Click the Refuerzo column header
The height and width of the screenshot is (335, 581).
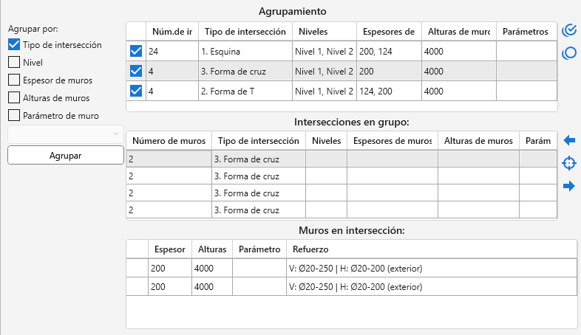[310, 249]
